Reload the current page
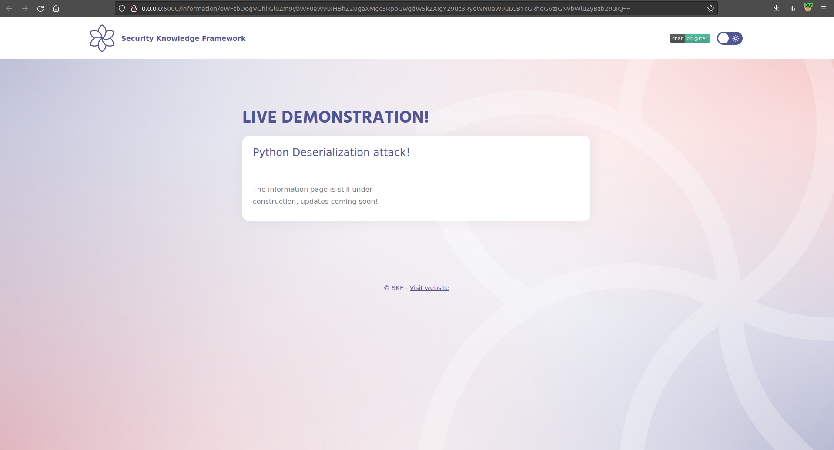 tap(40, 8)
